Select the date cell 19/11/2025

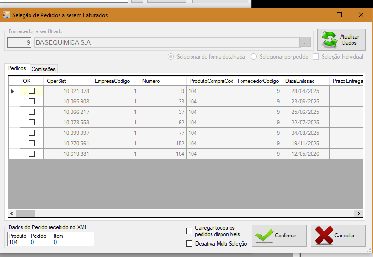click(x=305, y=144)
